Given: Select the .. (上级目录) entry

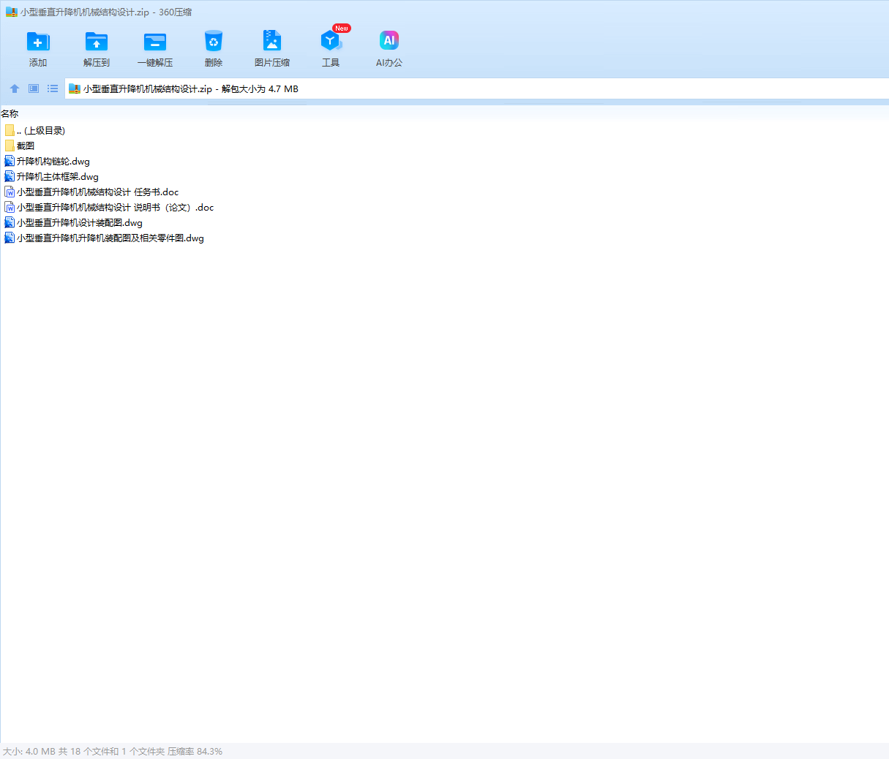Looking at the screenshot, I should [41, 131].
